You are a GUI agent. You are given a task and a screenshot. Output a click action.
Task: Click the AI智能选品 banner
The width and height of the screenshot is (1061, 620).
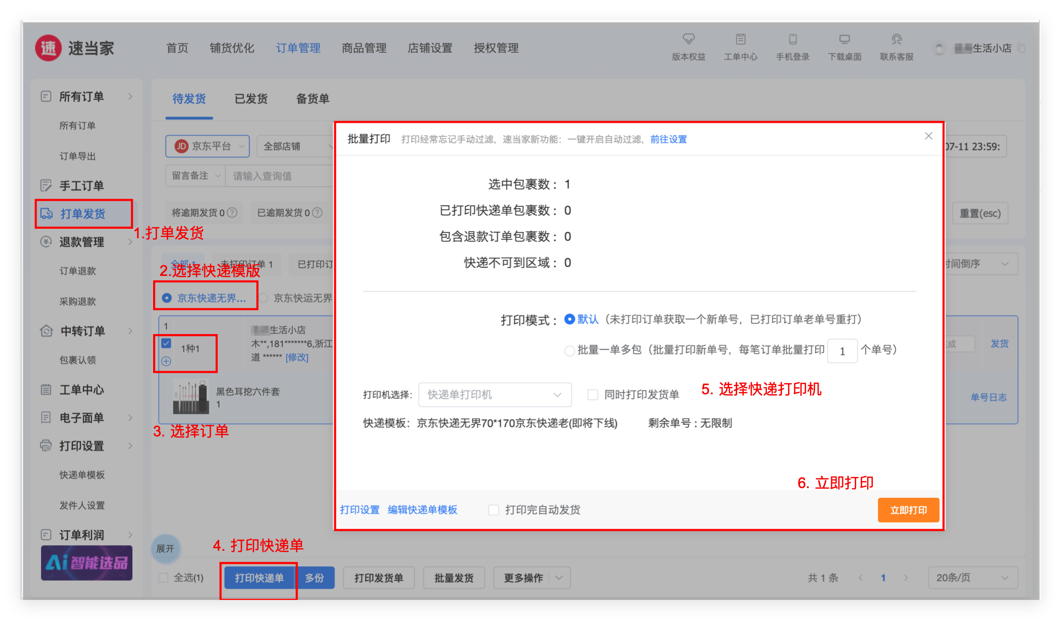pyautogui.click(x=87, y=563)
